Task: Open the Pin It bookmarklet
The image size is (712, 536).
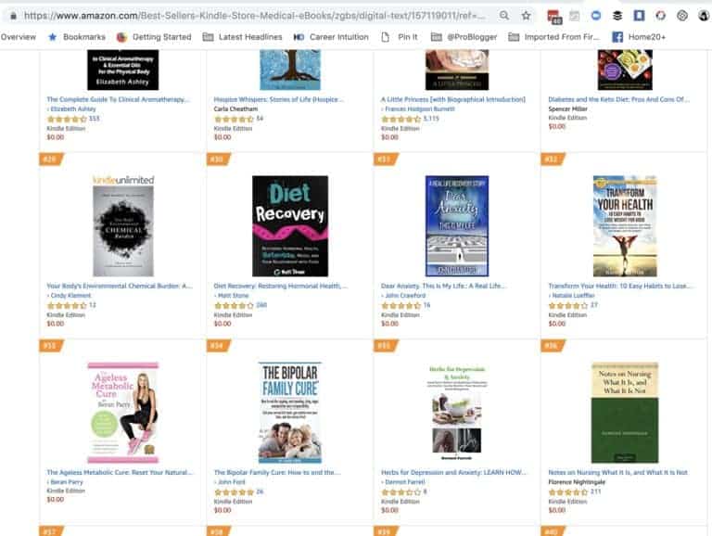Action: [x=399, y=37]
